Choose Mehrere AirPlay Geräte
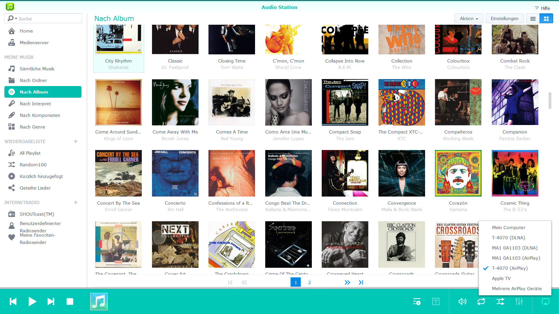Screen dimensions: 559x314 point(515,288)
